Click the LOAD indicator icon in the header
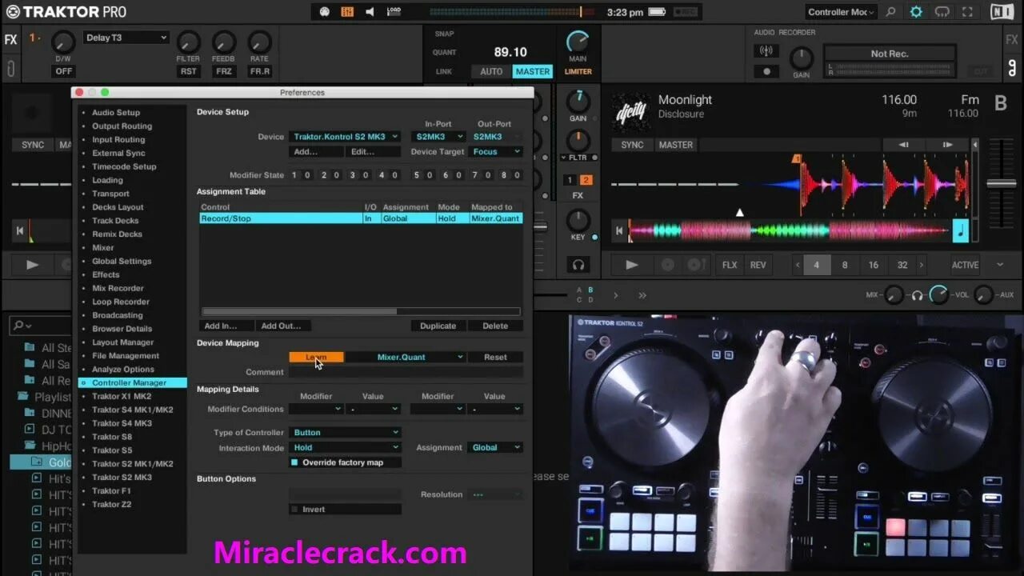The height and width of the screenshot is (576, 1024). [394, 12]
